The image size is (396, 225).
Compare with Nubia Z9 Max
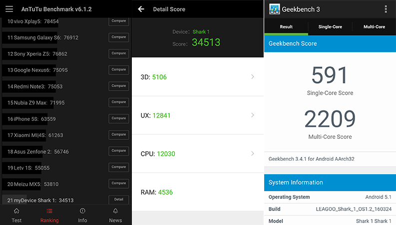tap(119, 102)
